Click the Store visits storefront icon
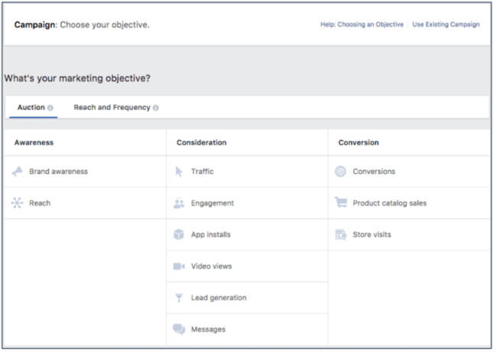494x352 pixels. pyautogui.click(x=340, y=235)
